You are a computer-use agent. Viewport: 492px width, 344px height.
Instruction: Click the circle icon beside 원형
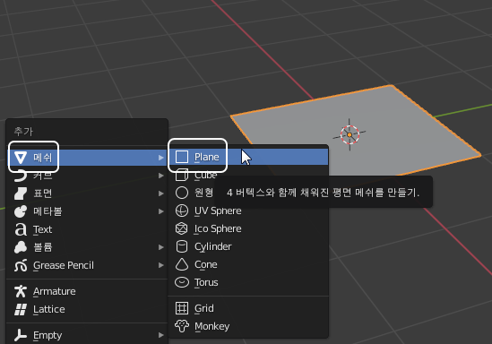pyautogui.click(x=182, y=193)
